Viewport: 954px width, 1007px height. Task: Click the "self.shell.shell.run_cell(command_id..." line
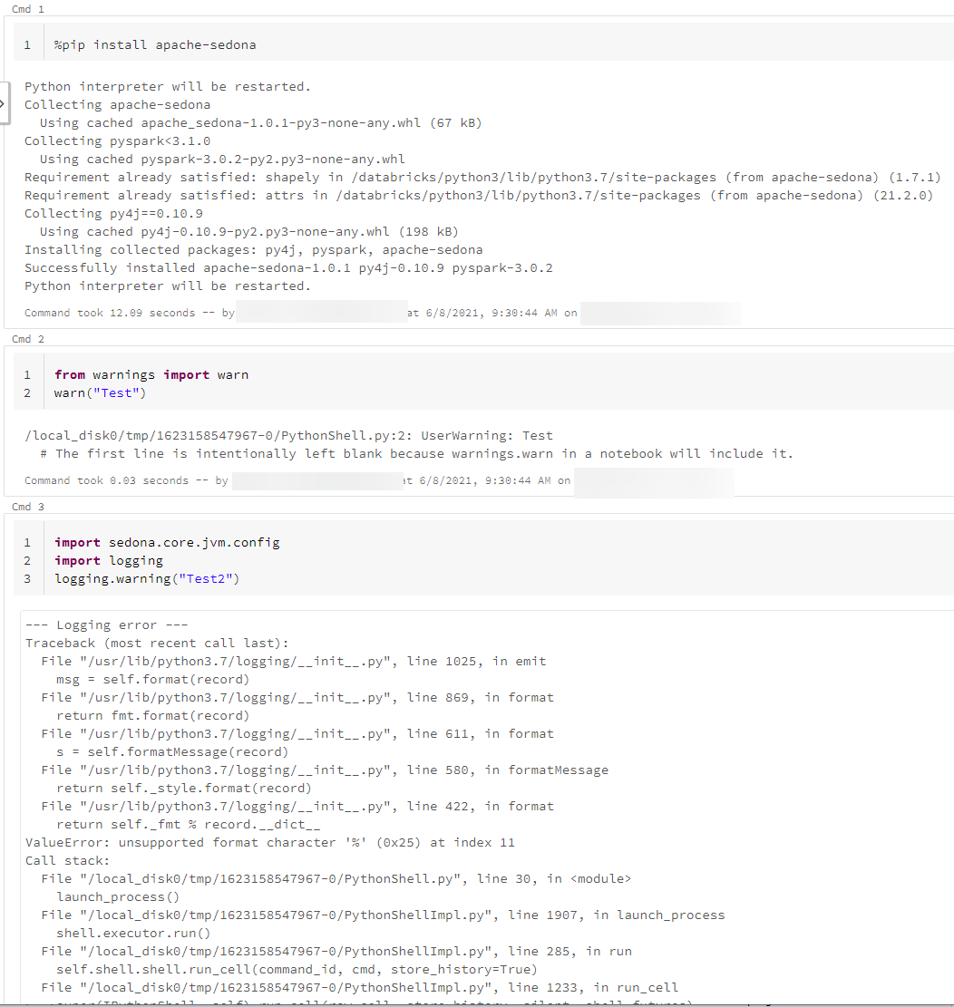point(297,969)
